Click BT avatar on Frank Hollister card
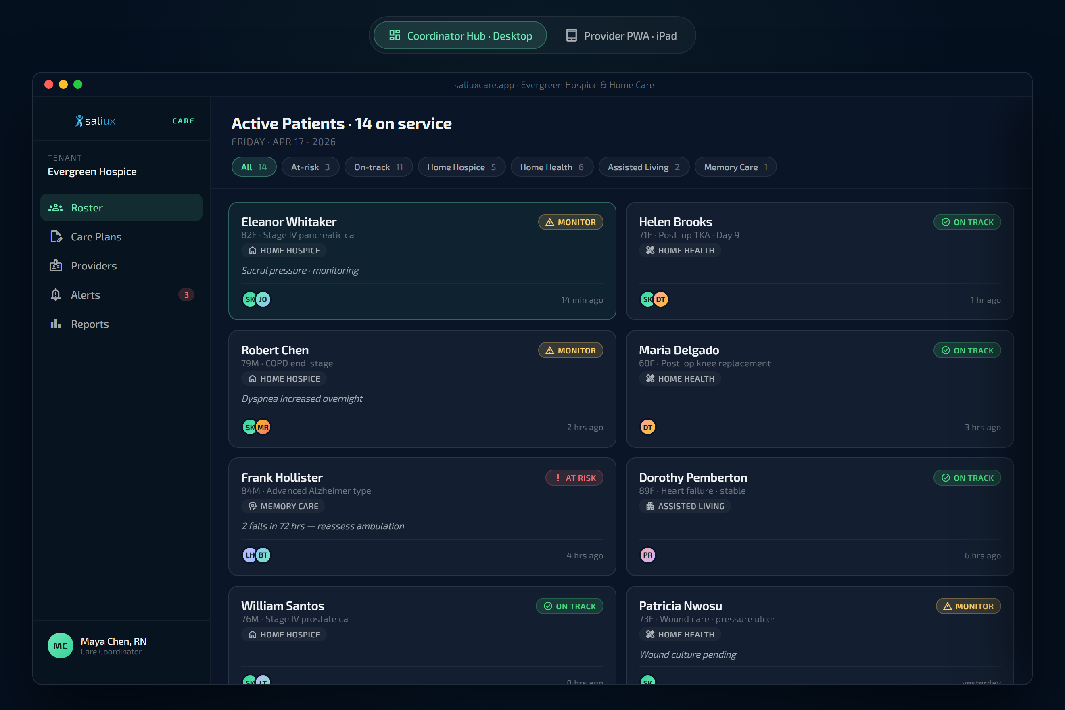The width and height of the screenshot is (1065, 710). (263, 555)
